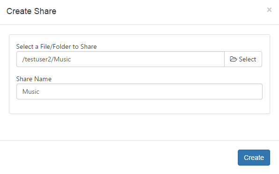This screenshot has height=174, width=279.
Task: Click the open-folder icon beside Select
Action: (233, 59)
